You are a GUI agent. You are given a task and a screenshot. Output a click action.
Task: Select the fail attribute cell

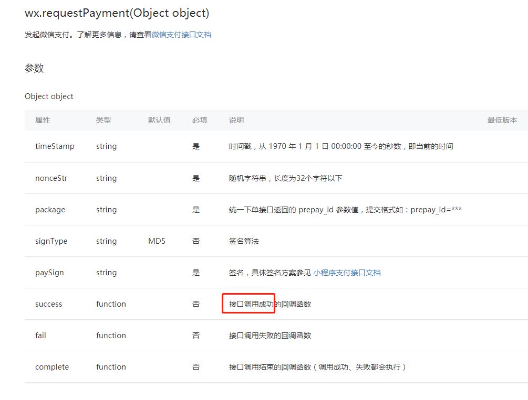coord(40,336)
